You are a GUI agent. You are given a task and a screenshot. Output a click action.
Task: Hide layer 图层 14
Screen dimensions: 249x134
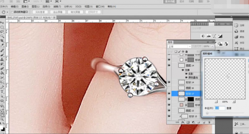169,65
